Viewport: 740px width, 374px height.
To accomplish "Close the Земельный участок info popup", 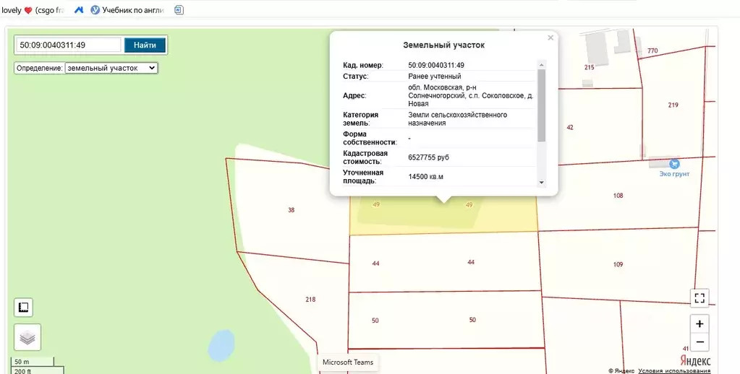I will tap(550, 38).
